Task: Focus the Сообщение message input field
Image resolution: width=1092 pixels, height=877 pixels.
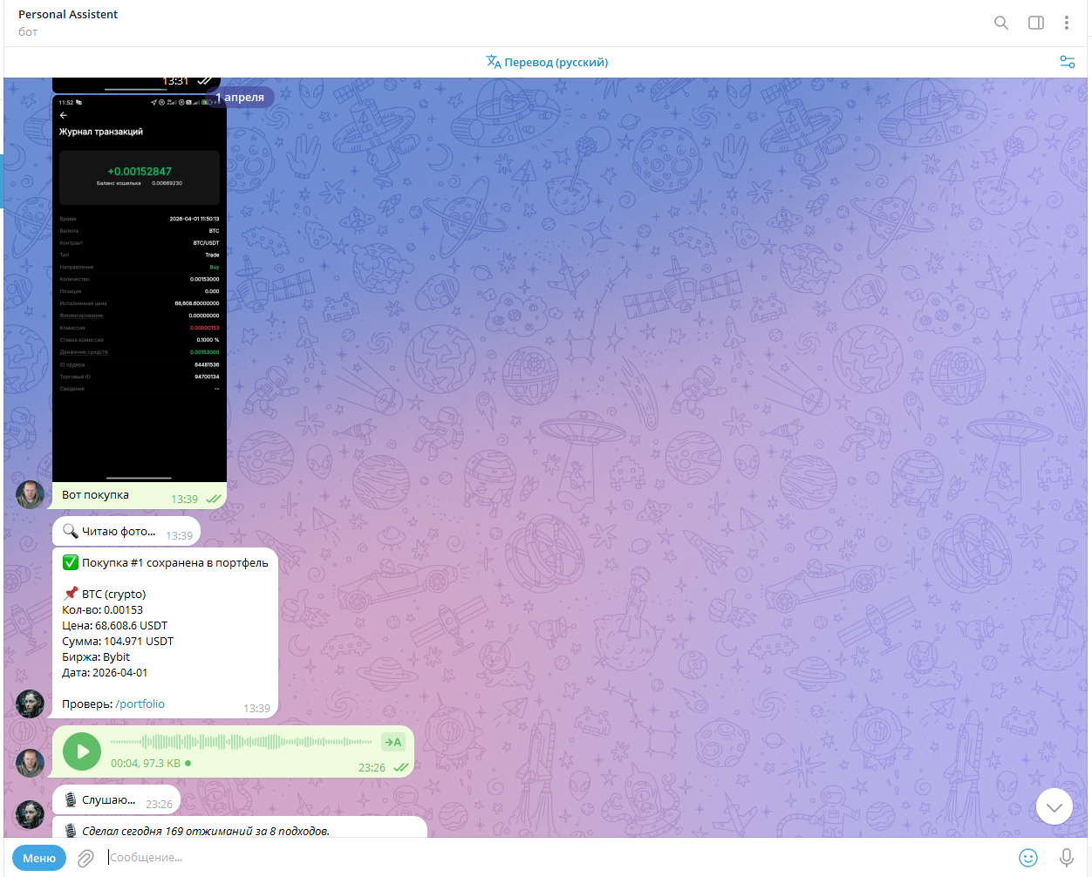Action: (558, 858)
